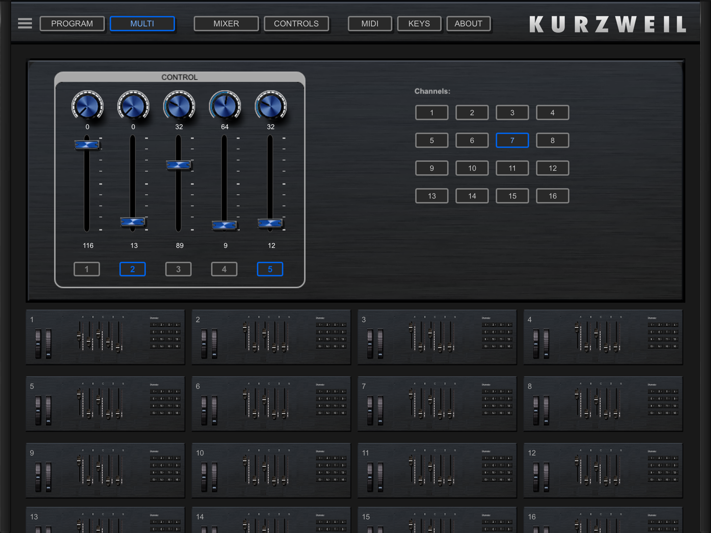Open channel 6 thumbnail panel
711x533 pixels.
coord(271,404)
